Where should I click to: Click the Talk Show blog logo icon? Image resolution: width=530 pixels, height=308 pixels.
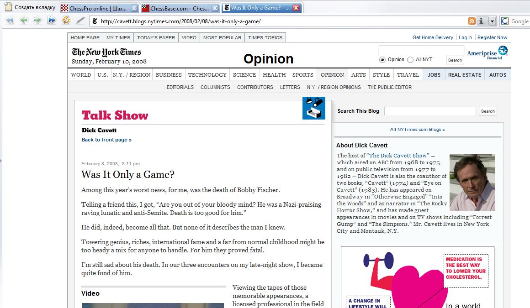(313, 108)
